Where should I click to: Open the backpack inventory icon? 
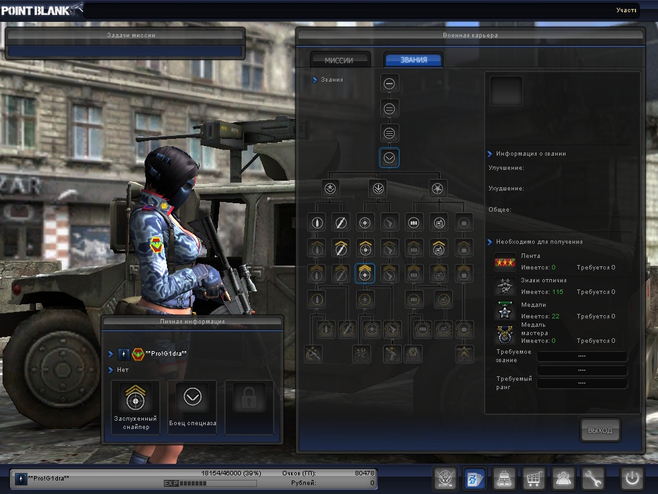click(x=504, y=479)
